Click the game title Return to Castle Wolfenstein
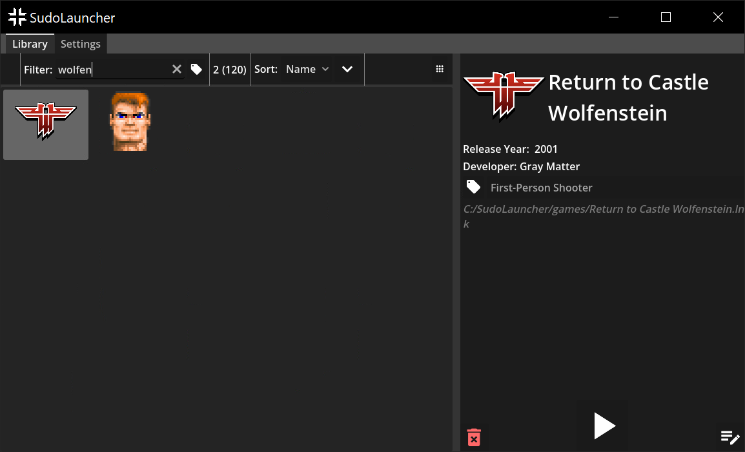Viewport: 745px width, 452px height. (628, 97)
